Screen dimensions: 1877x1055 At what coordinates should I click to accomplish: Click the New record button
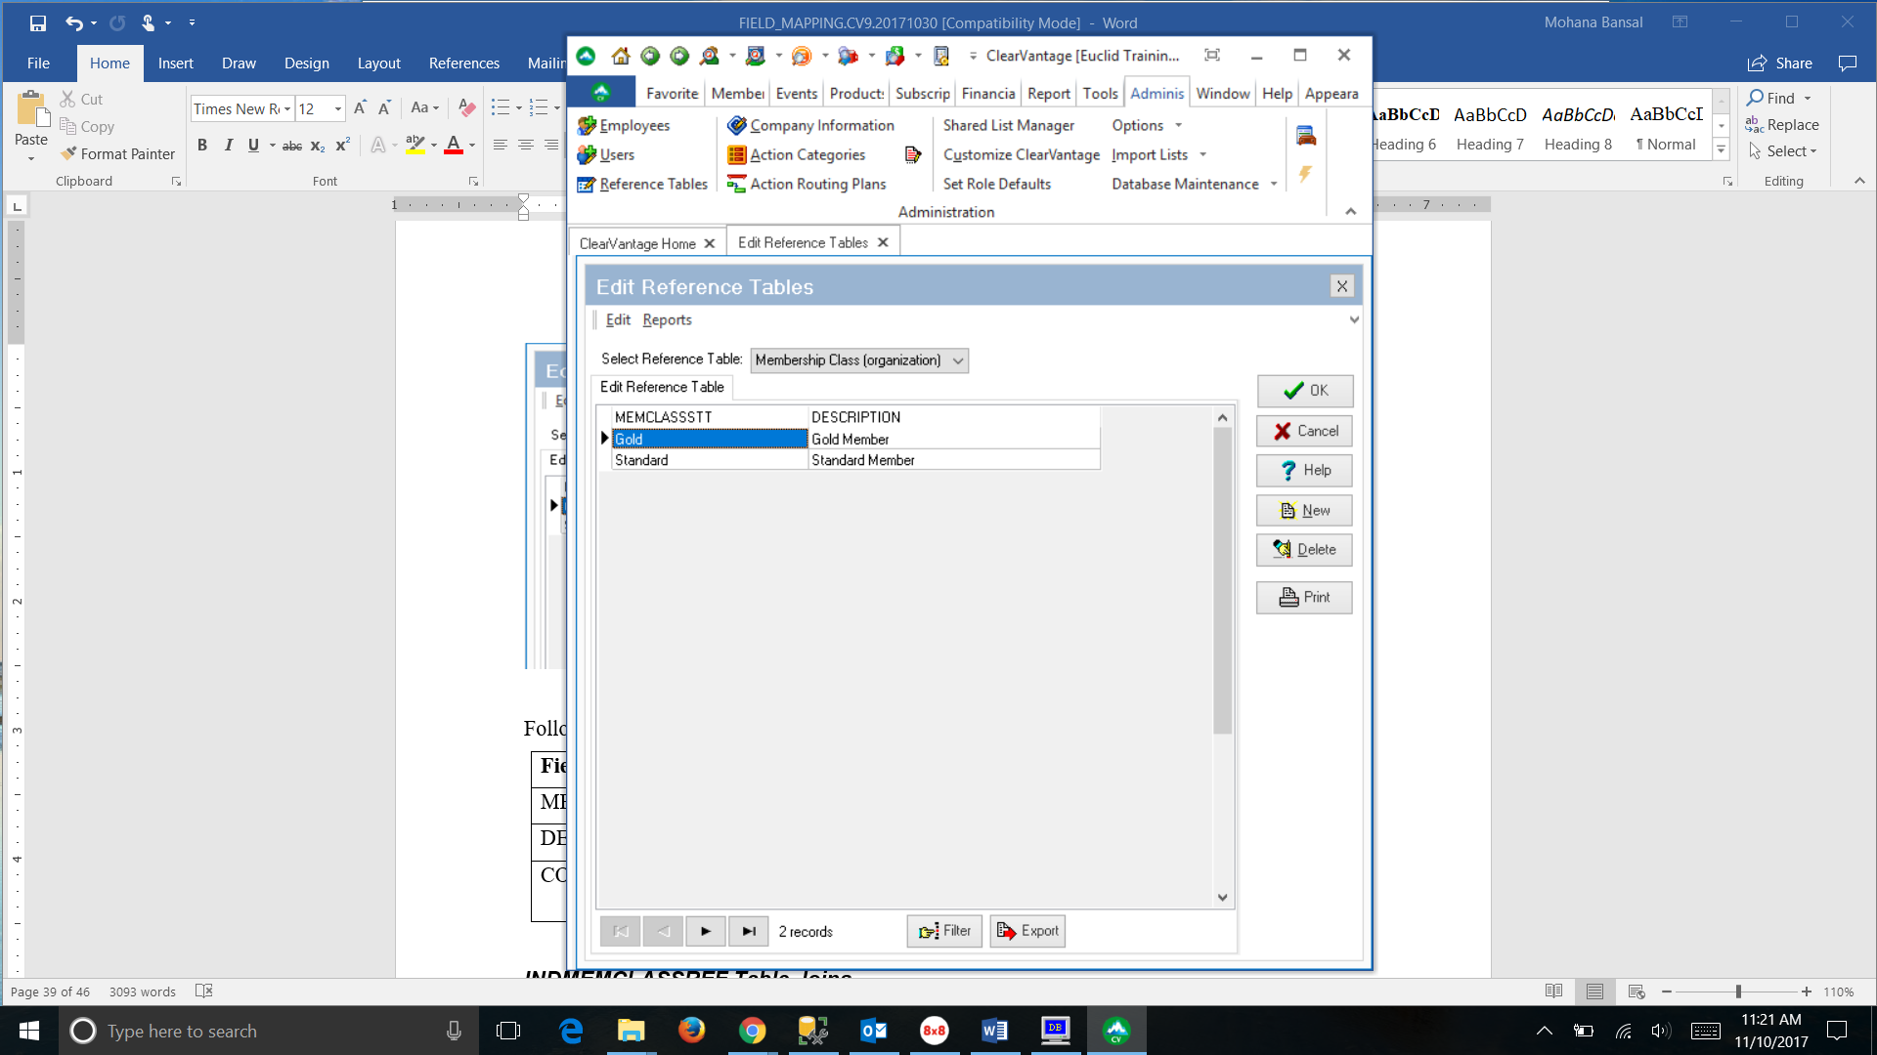pyautogui.click(x=1305, y=510)
